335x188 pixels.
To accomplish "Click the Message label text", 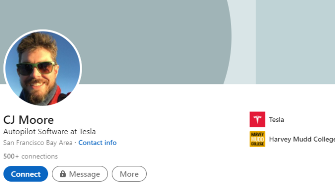I will [84, 174].
